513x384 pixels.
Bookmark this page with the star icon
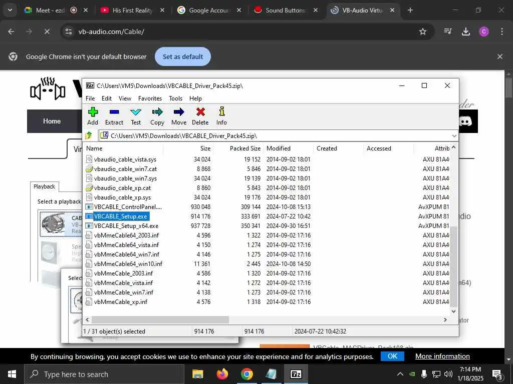(x=423, y=31)
